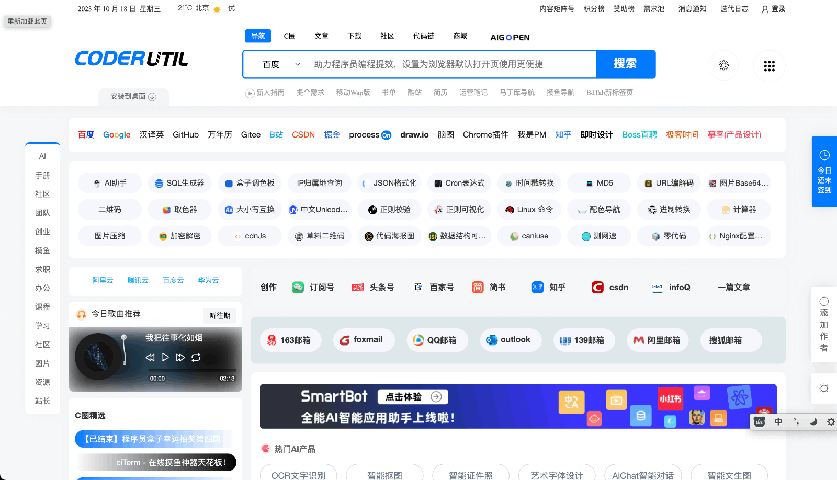The height and width of the screenshot is (480, 837).
Task: Toggle dark mode with the moon icon
Action: (x=812, y=421)
